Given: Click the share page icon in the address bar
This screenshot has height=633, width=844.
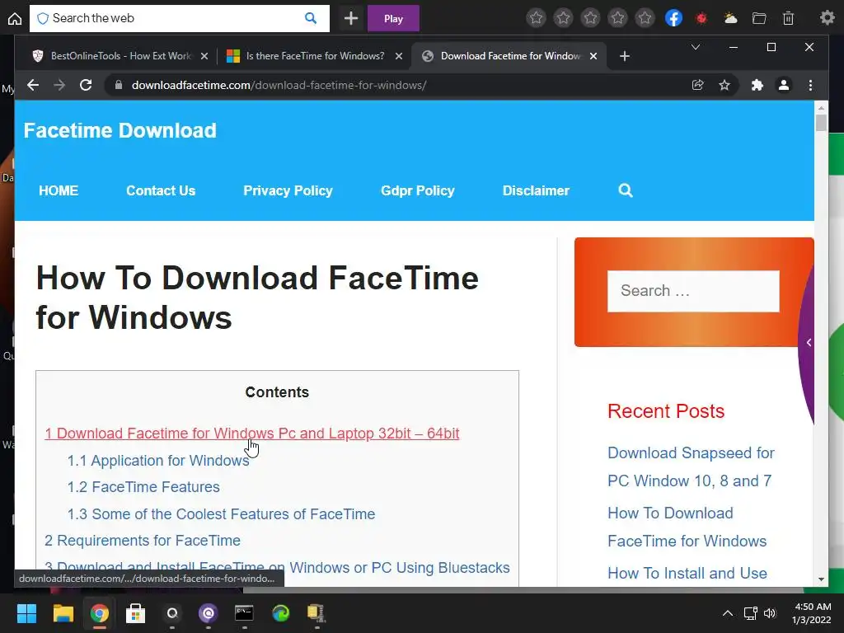Looking at the screenshot, I should [x=697, y=85].
